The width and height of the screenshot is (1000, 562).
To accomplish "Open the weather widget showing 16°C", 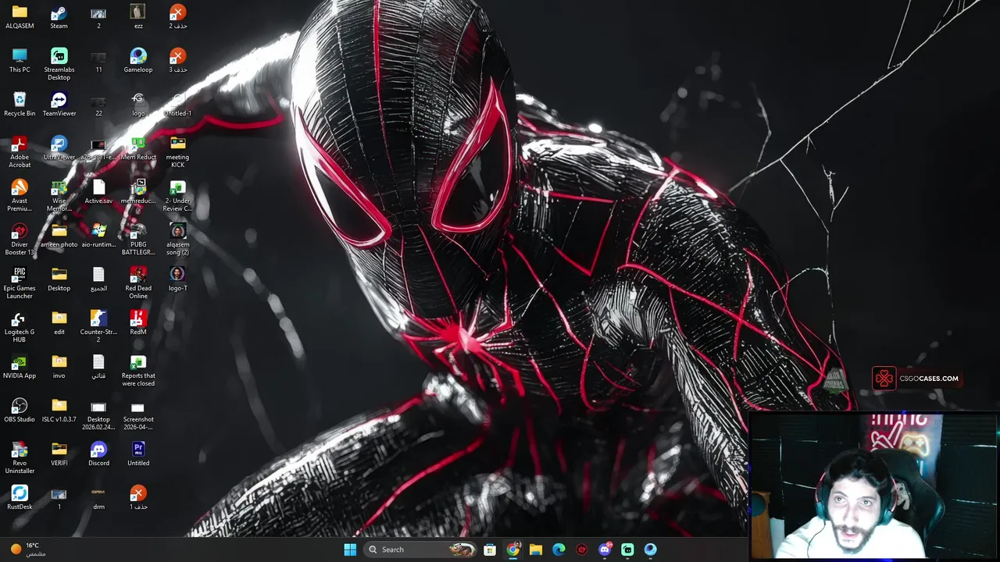I will (29, 550).
